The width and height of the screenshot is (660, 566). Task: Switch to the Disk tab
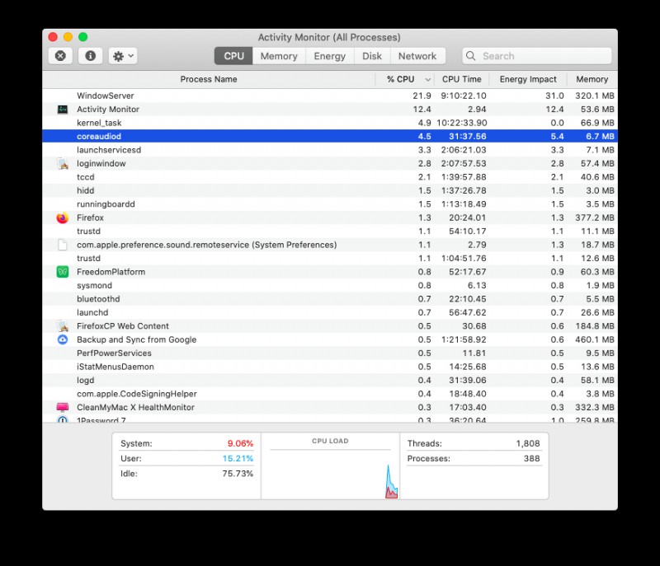point(372,56)
